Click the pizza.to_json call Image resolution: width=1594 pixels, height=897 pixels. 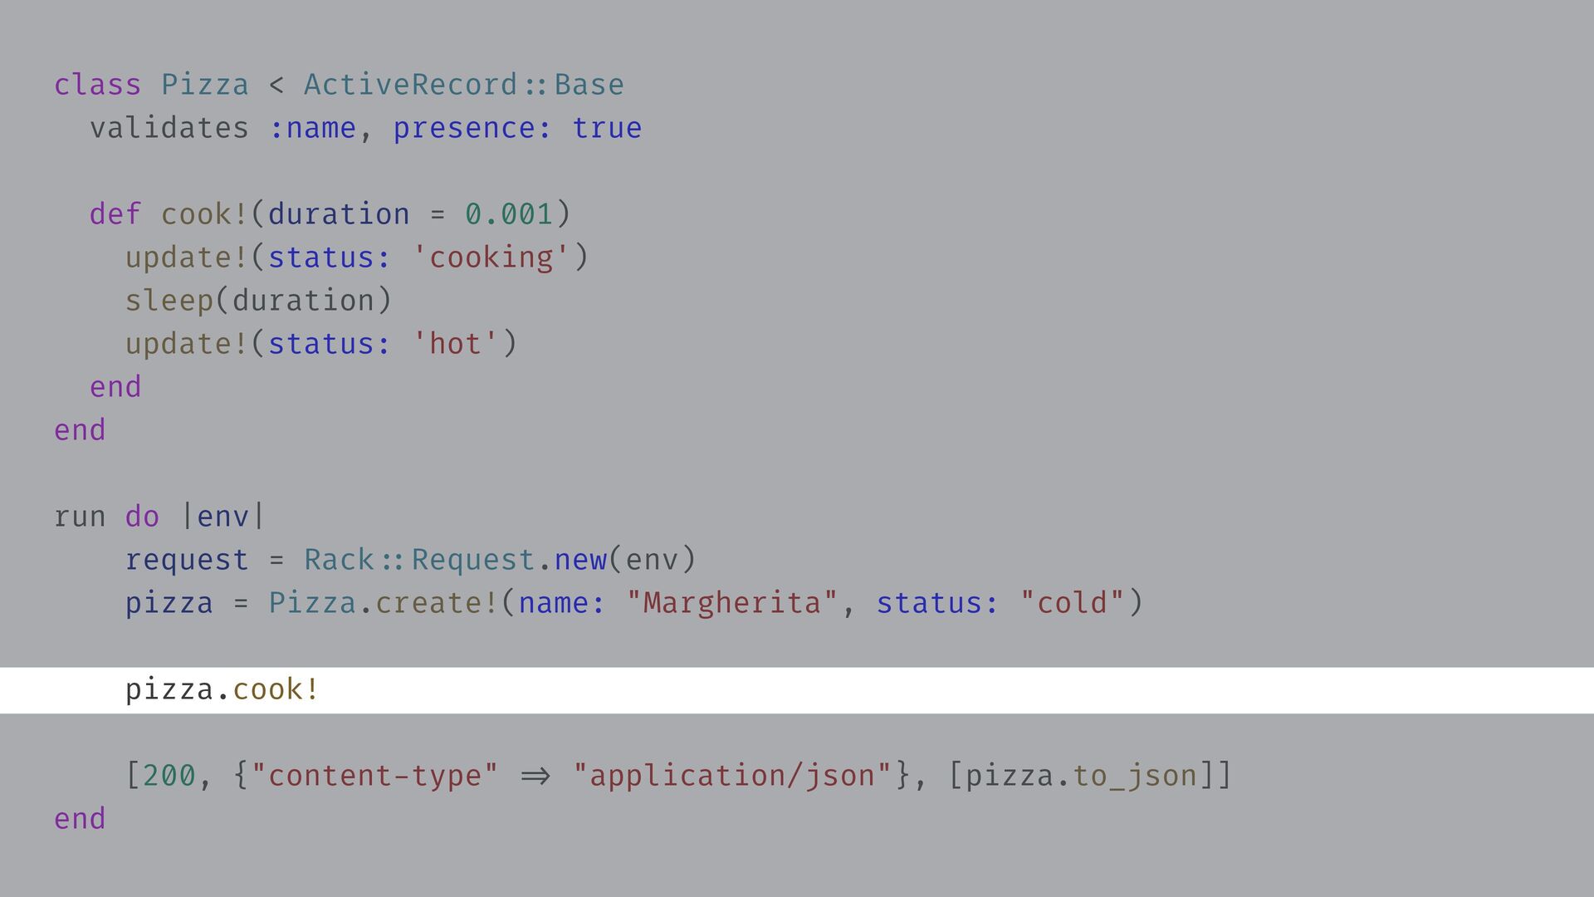click(x=1080, y=776)
